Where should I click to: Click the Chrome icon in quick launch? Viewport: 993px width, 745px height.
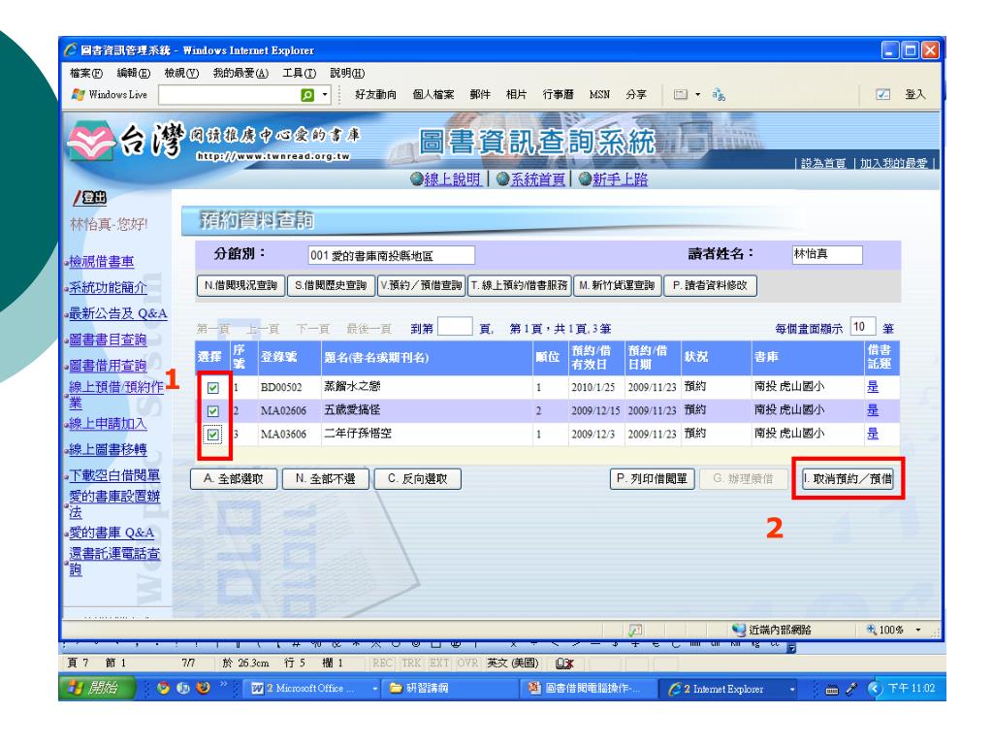point(163,688)
